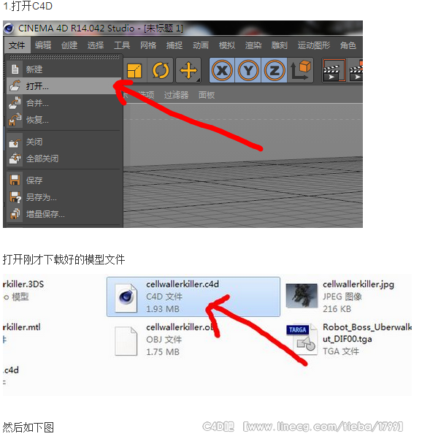
Task: Toggle the X axis lock
Action: [x=222, y=70]
